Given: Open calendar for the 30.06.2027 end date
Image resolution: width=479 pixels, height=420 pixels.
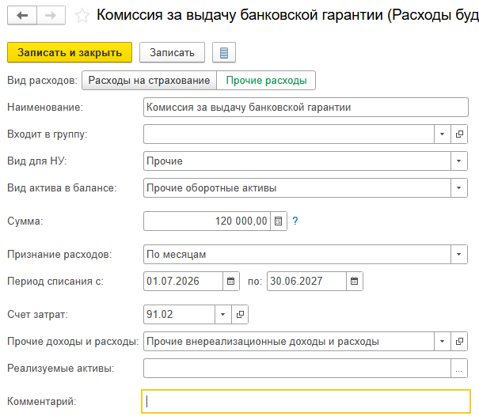Looking at the screenshot, I should coord(355,281).
